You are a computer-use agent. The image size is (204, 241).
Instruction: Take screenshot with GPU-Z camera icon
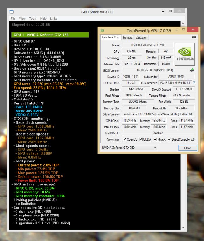click(194, 37)
